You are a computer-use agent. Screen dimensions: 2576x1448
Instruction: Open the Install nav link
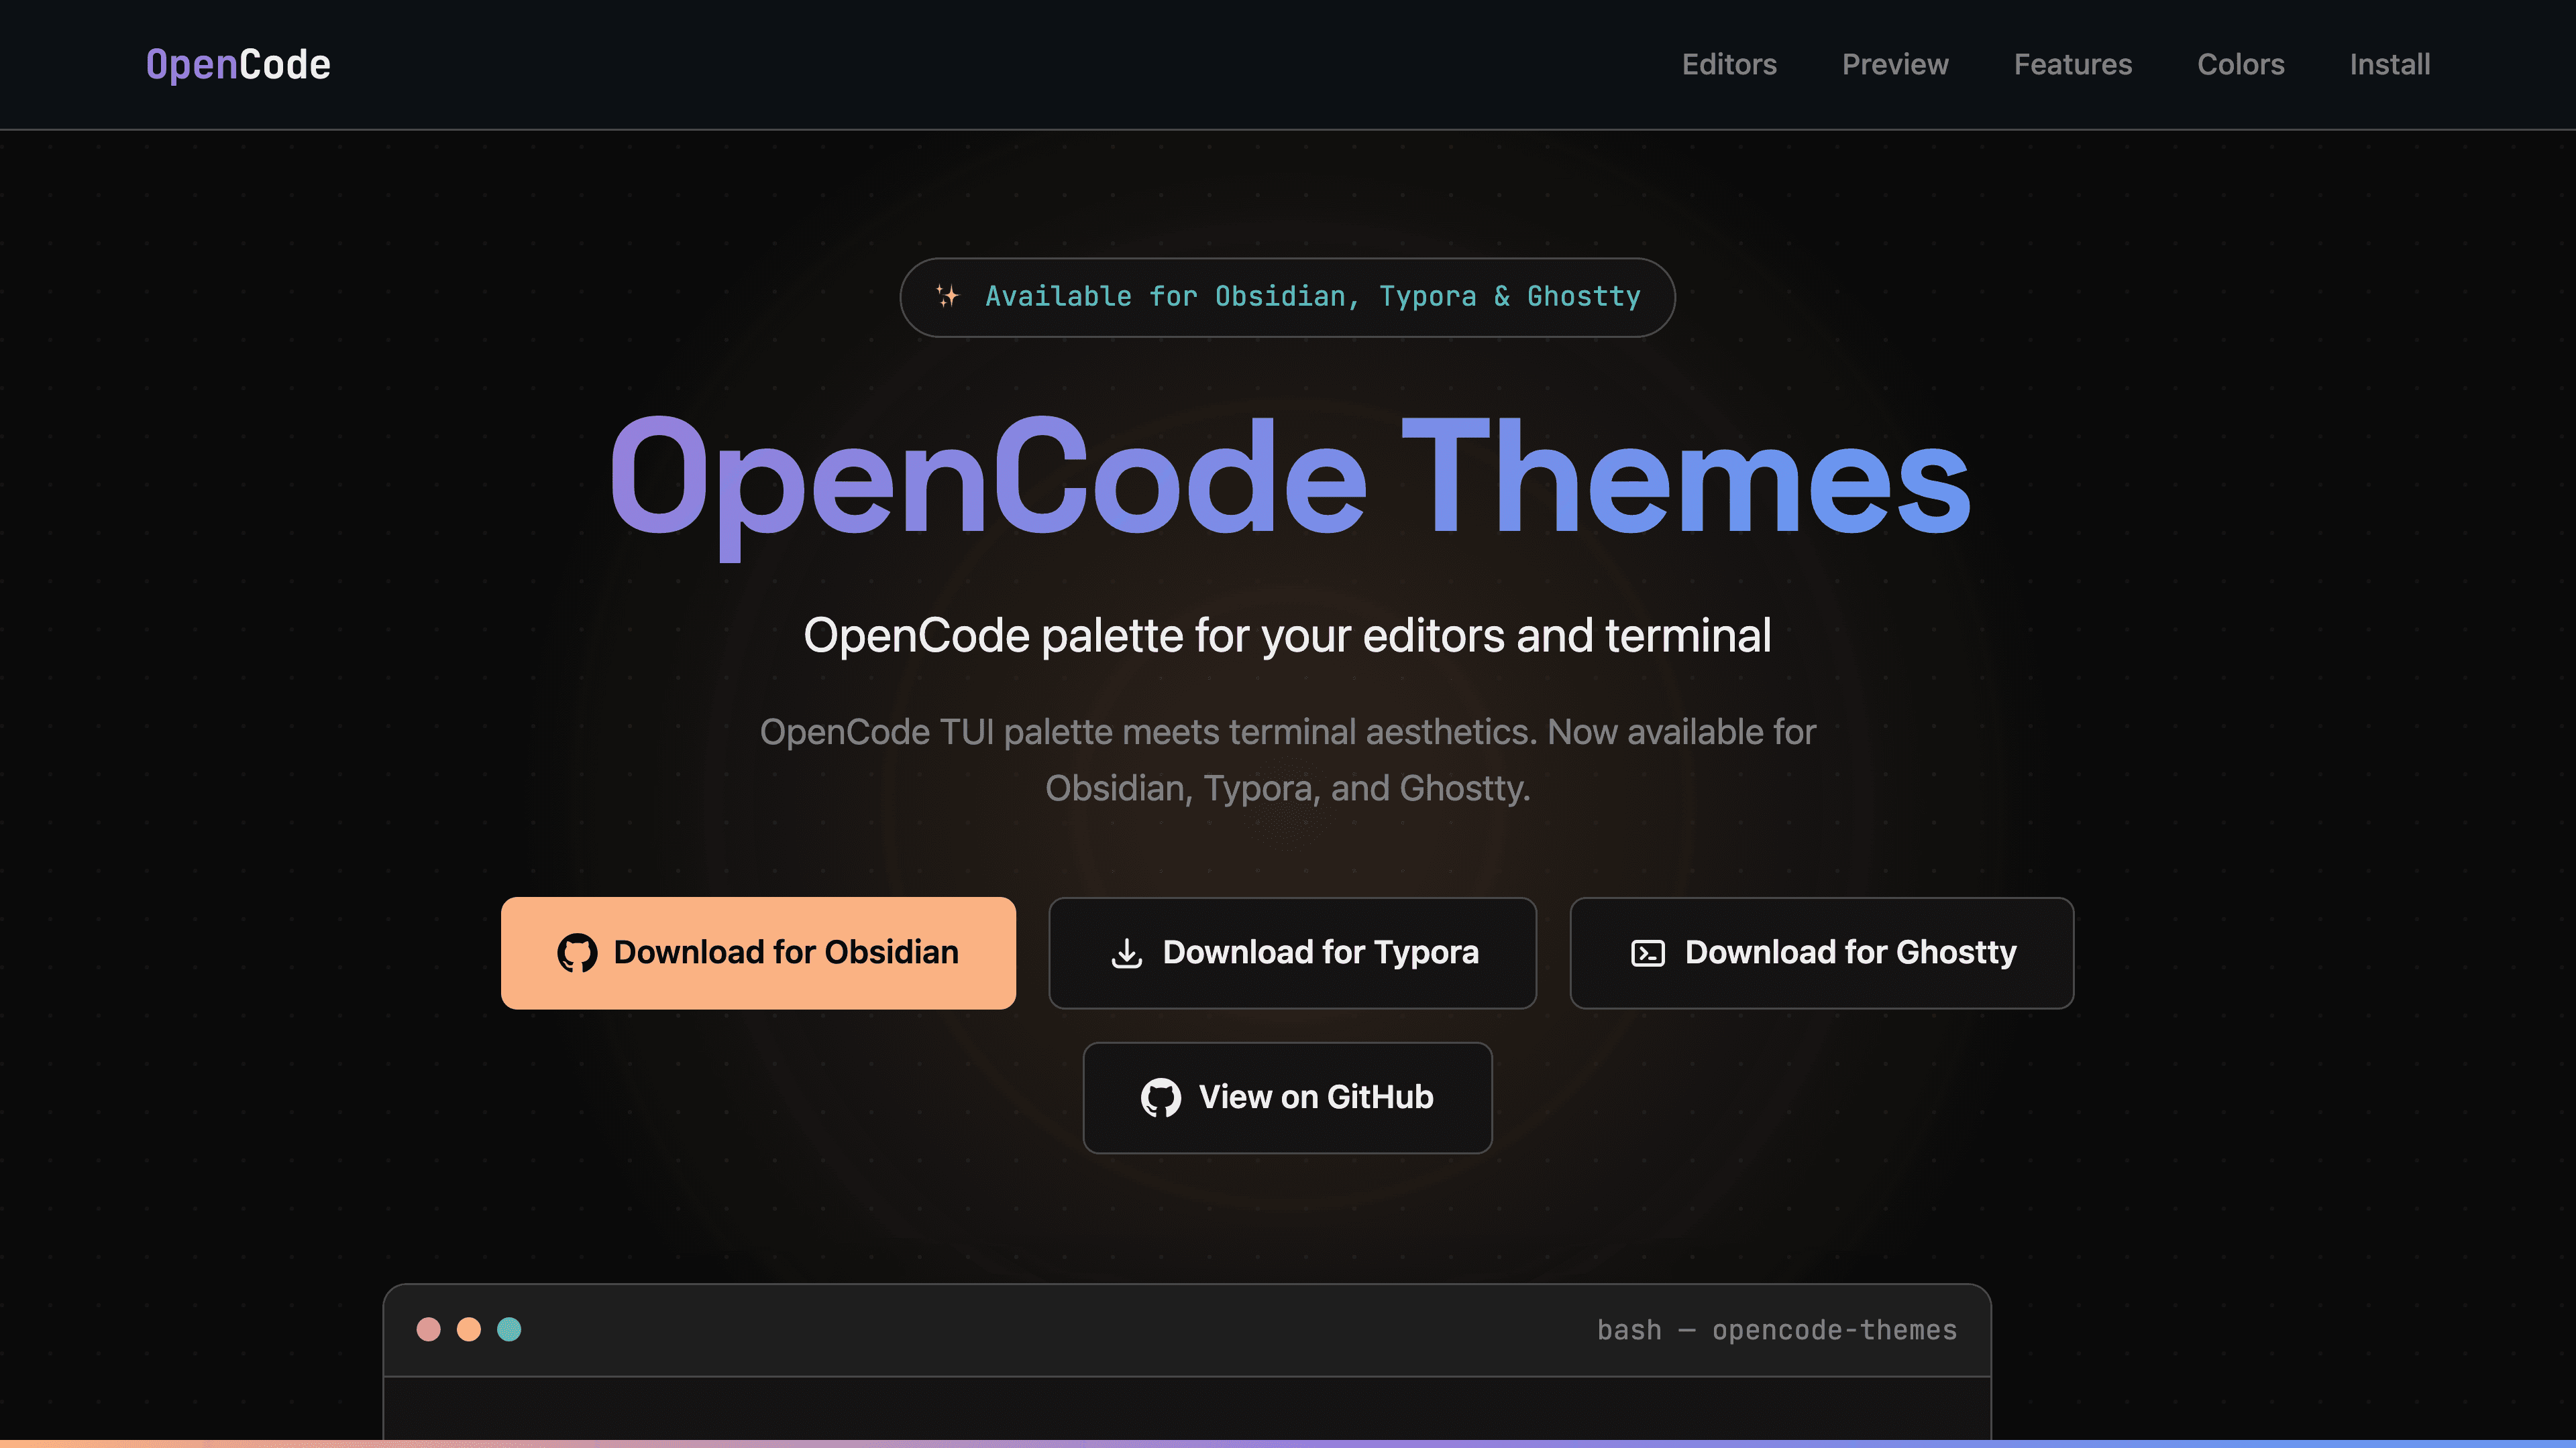pos(2389,65)
